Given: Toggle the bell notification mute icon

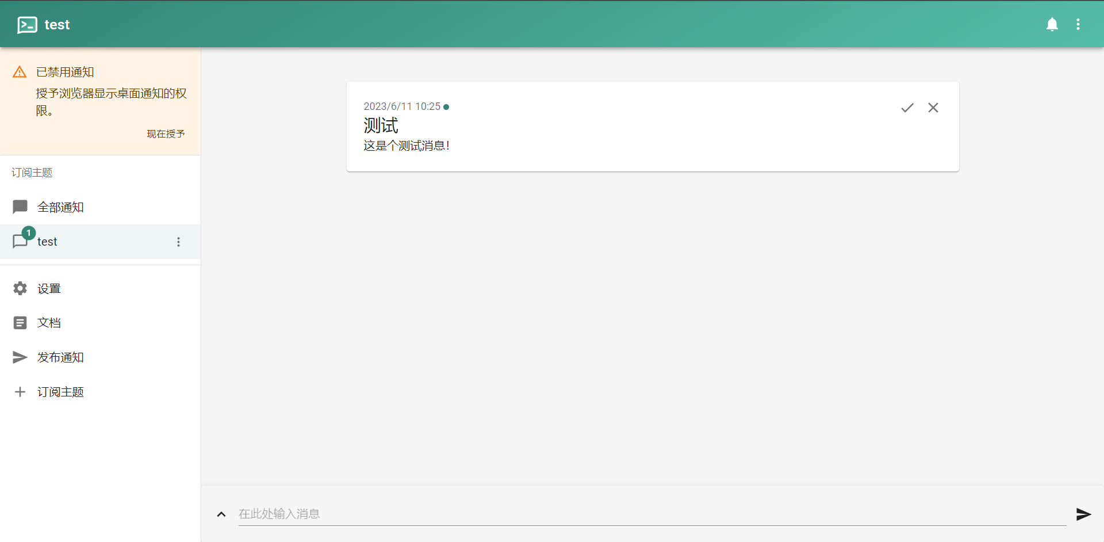Looking at the screenshot, I should (1052, 24).
